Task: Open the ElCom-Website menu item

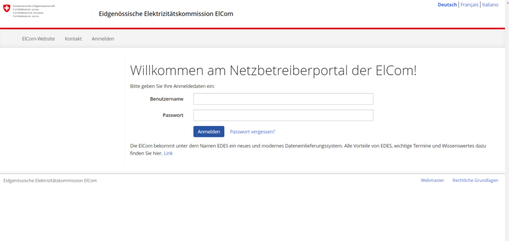Action: [38, 39]
